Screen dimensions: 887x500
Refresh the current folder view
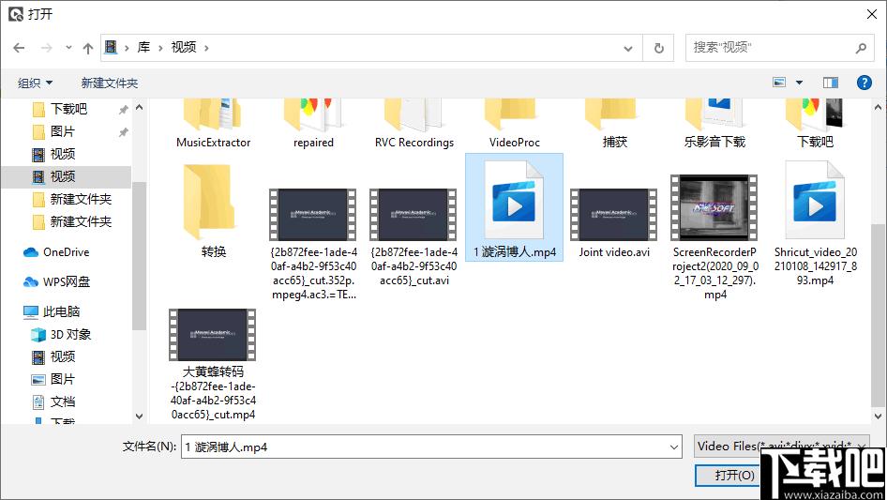tap(658, 48)
